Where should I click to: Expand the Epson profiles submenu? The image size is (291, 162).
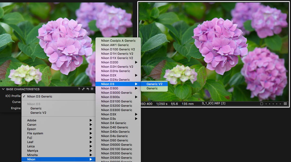[58, 129]
